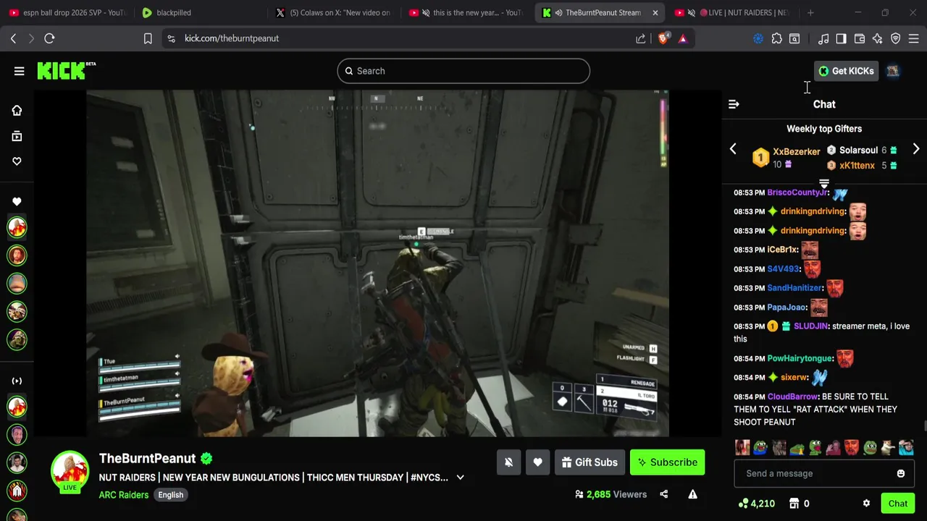Bookmark this page in address bar
The width and height of the screenshot is (927, 521).
point(148,38)
